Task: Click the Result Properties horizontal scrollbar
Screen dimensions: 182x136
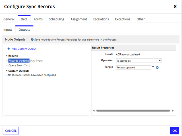Action: point(133,111)
